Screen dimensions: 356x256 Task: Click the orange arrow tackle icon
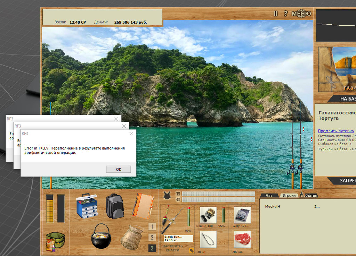point(192,250)
